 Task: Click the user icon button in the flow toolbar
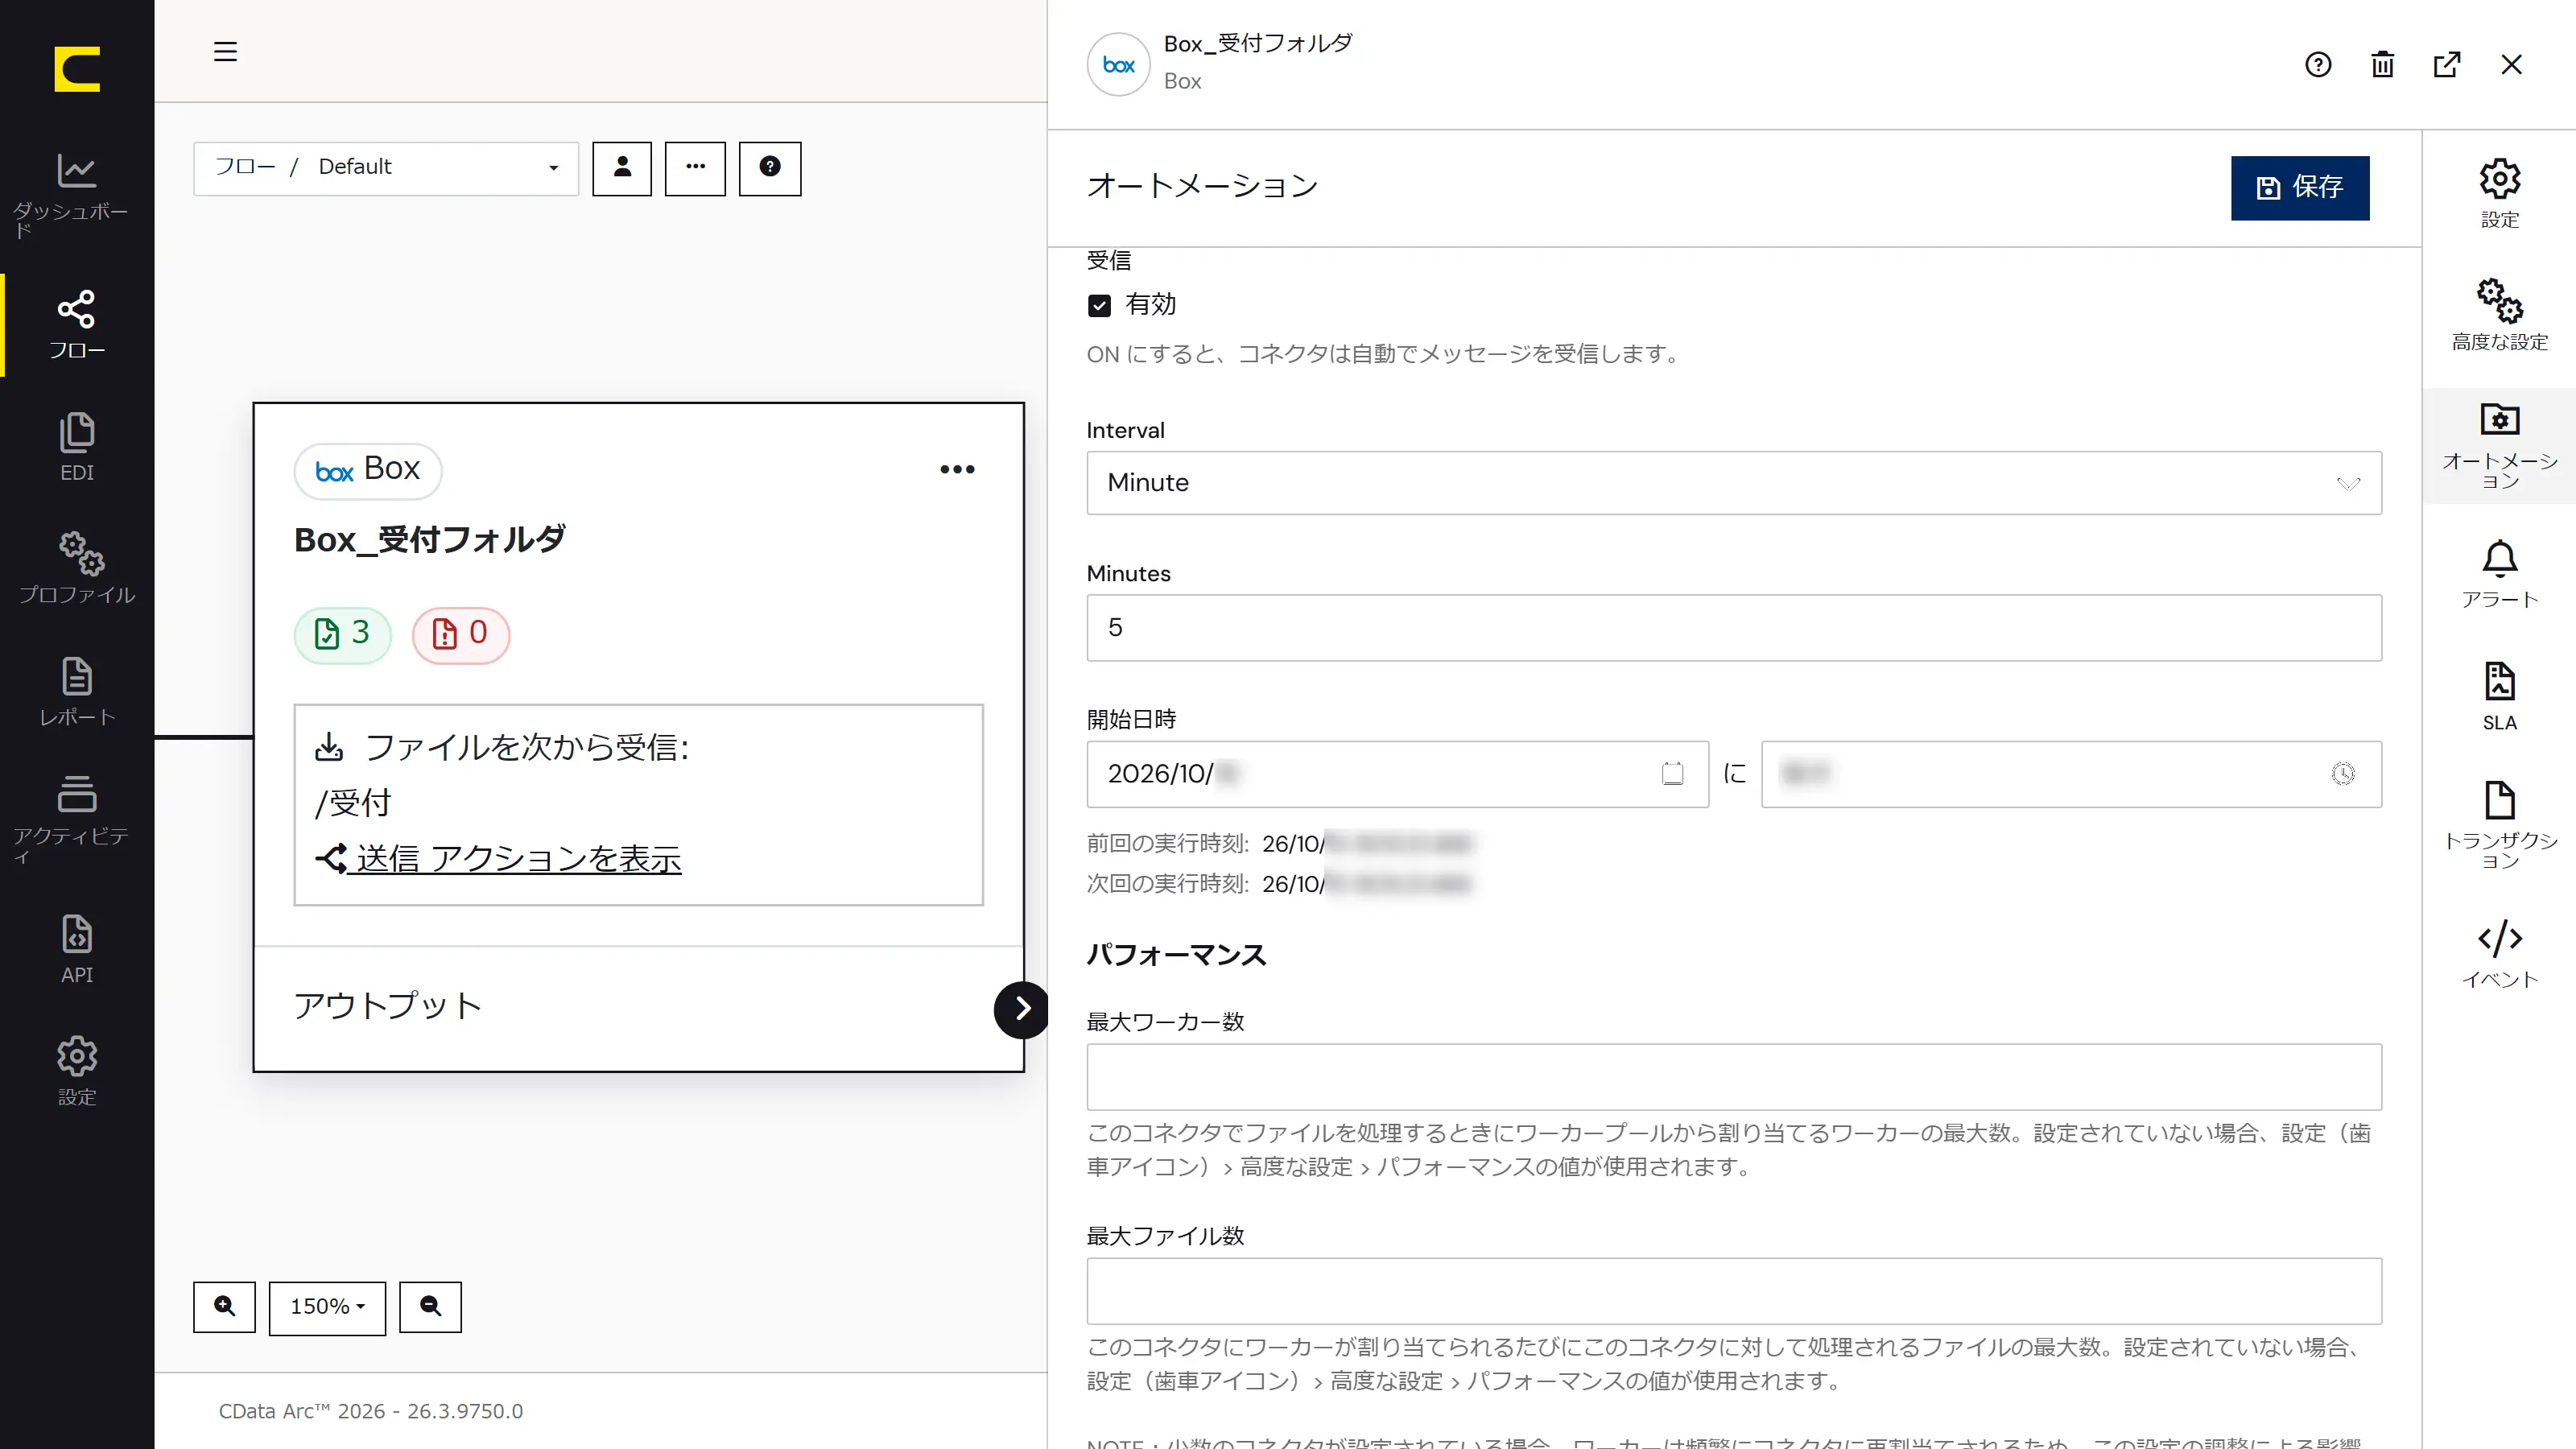pos(622,168)
